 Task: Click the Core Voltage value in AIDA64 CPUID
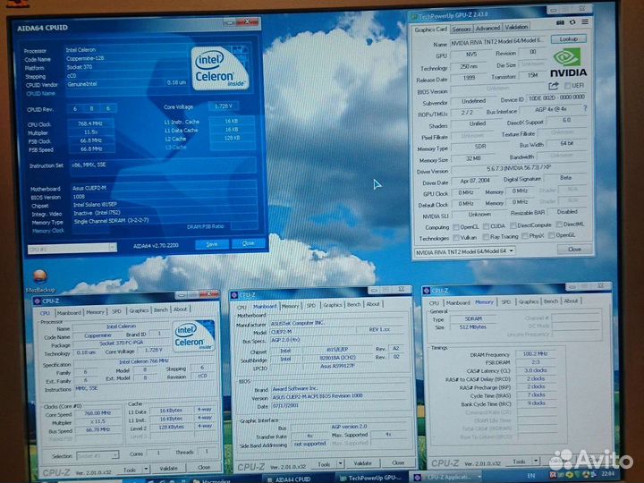click(224, 106)
